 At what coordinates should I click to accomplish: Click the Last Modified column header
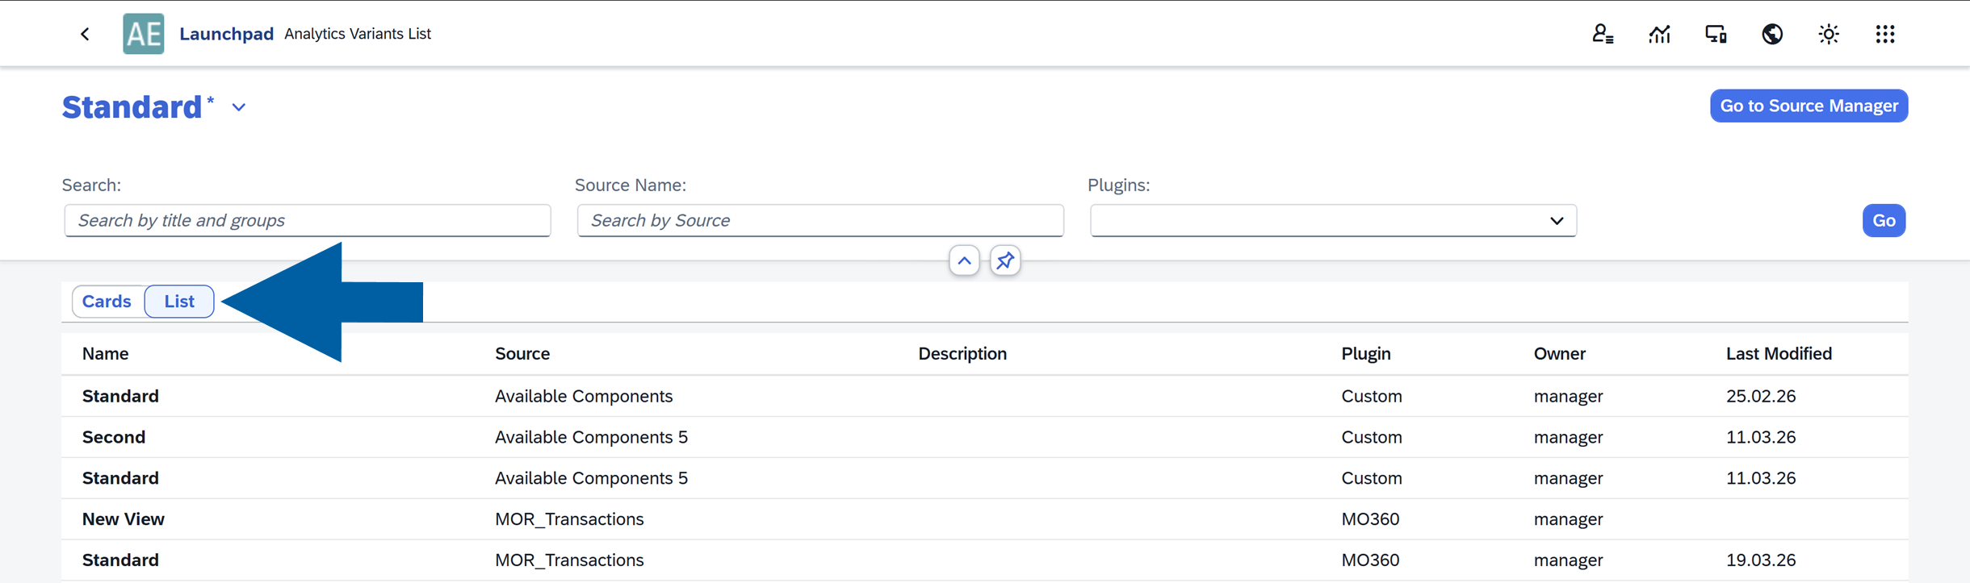(x=1779, y=353)
